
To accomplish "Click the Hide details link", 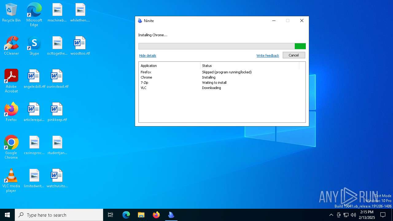I will click(x=148, y=56).
